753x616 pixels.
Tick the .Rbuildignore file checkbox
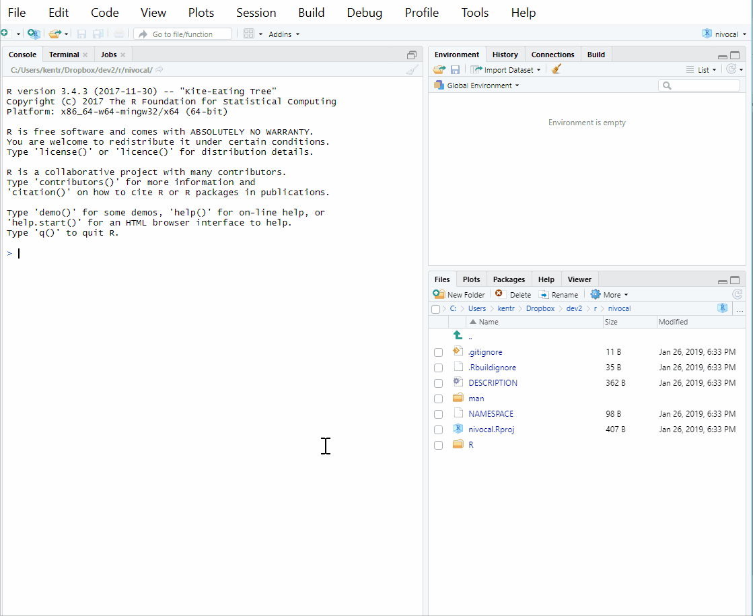pyautogui.click(x=438, y=368)
